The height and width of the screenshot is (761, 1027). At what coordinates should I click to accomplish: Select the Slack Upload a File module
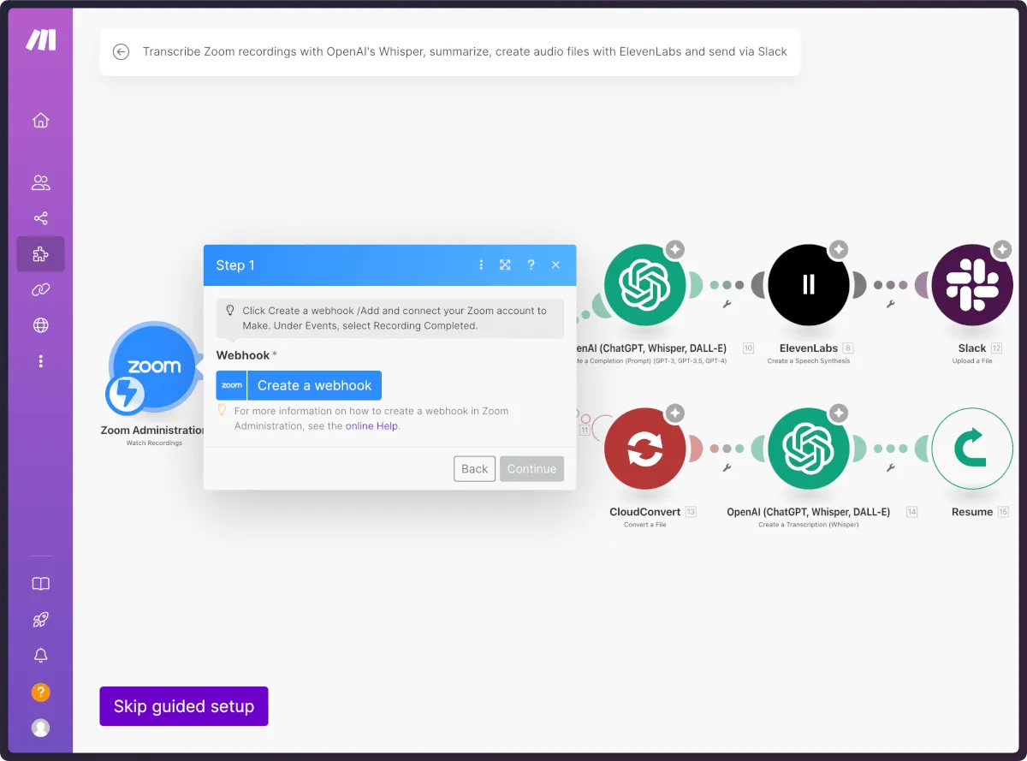coord(972,285)
